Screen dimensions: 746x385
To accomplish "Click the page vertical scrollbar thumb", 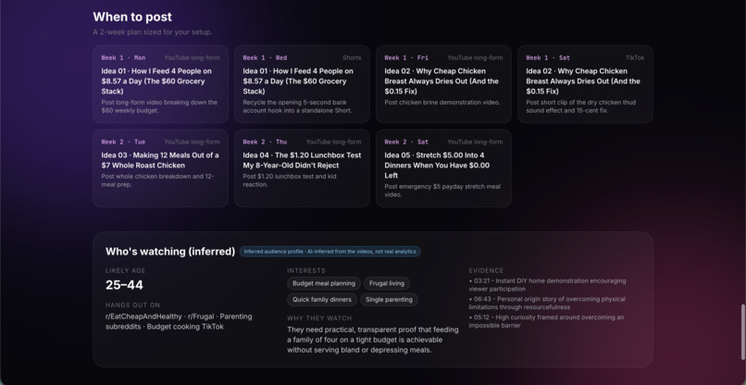I will click(742, 332).
